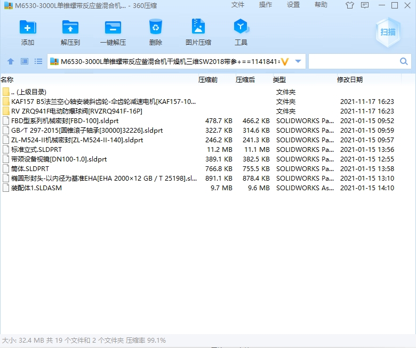Viewport: 416px width, 348px height.
Task: Open the 操作 (Operations) menu
Action: click(x=265, y=5)
